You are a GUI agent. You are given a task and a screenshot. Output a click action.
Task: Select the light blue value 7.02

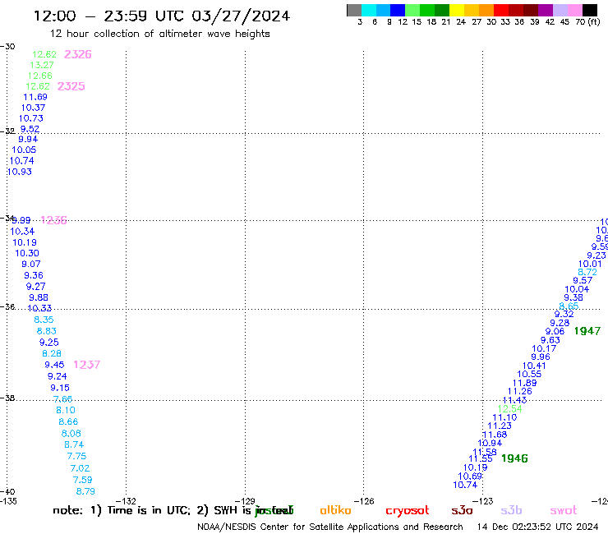(x=80, y=468)
